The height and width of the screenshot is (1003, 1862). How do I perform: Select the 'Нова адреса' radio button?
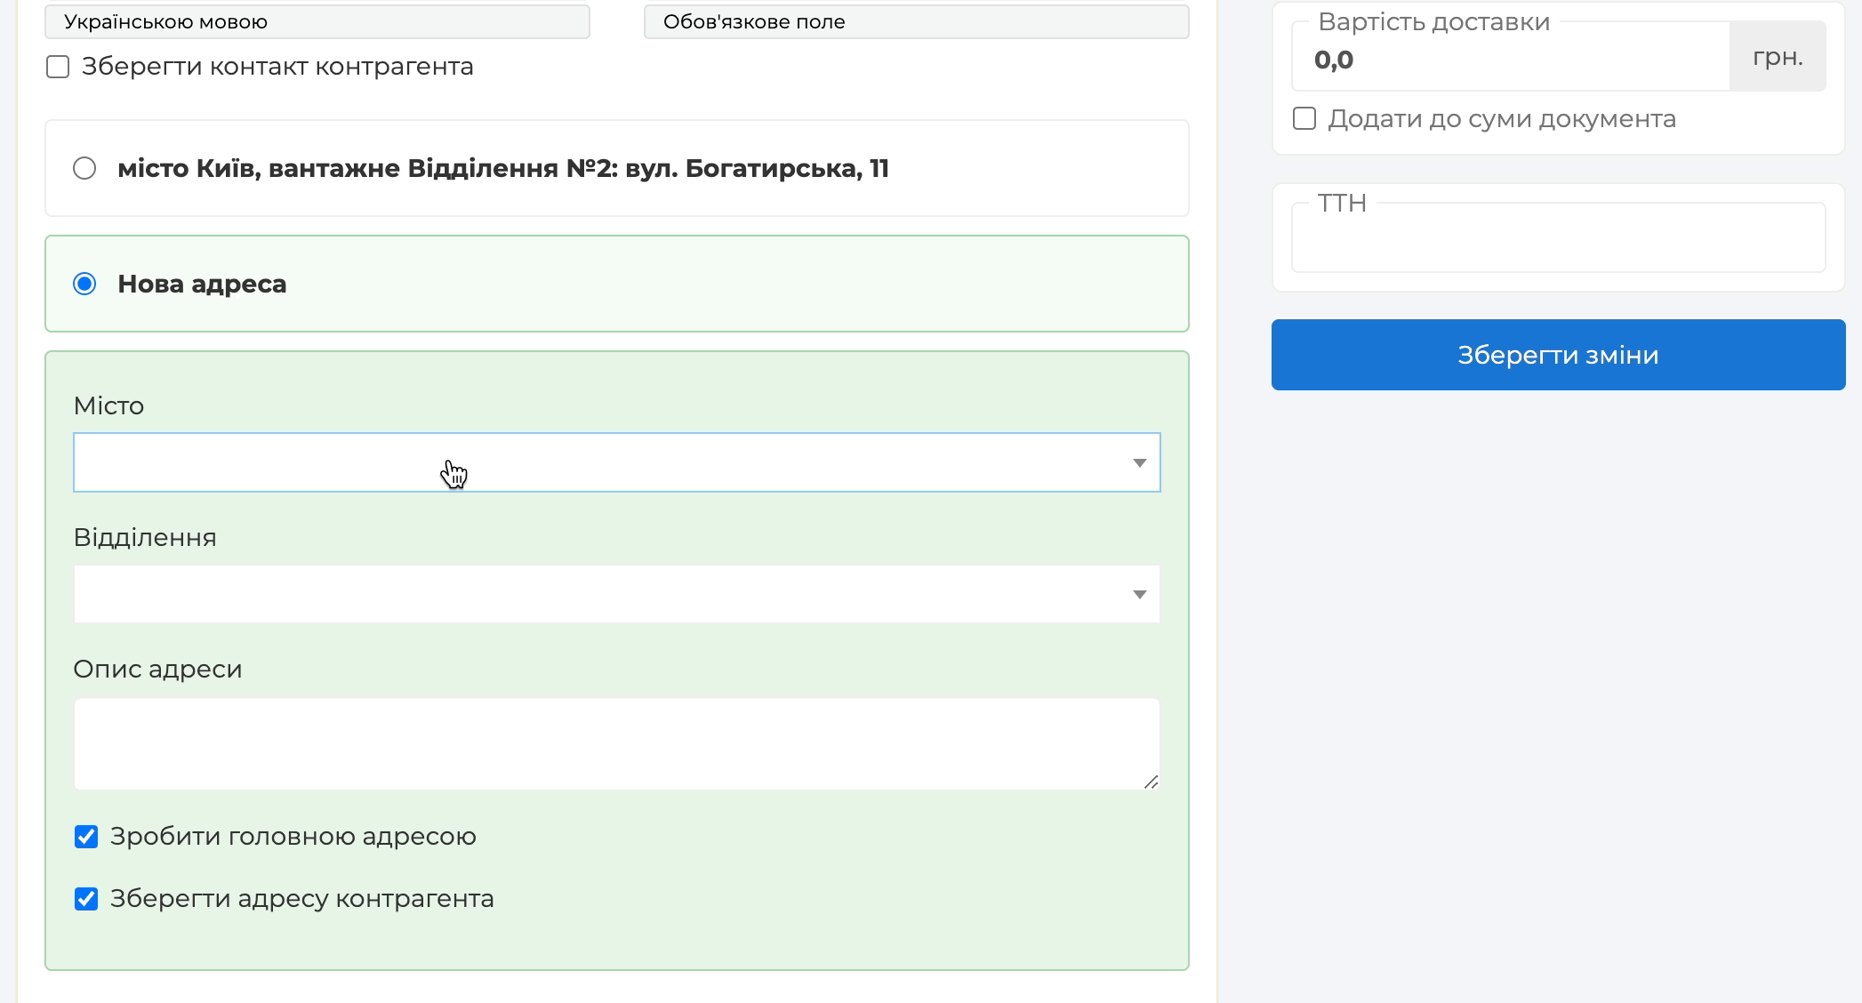click(x=84, y=284)
